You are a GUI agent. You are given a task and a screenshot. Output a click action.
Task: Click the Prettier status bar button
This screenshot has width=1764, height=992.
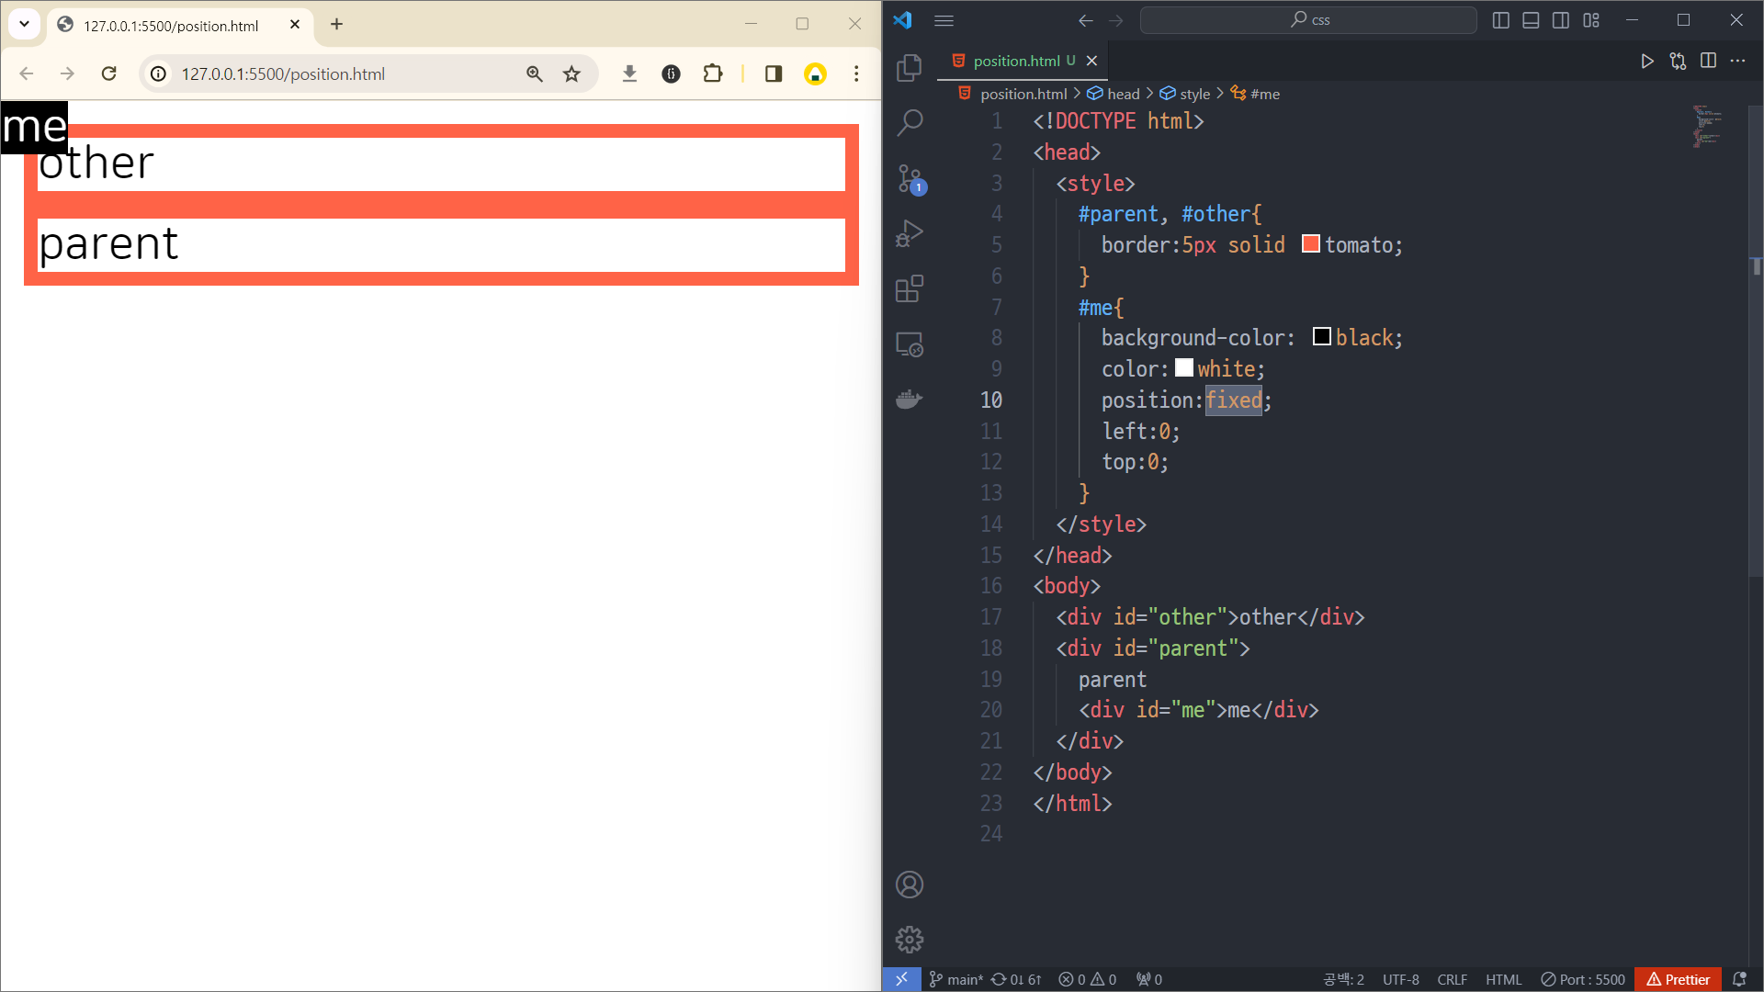[1679, 979]
